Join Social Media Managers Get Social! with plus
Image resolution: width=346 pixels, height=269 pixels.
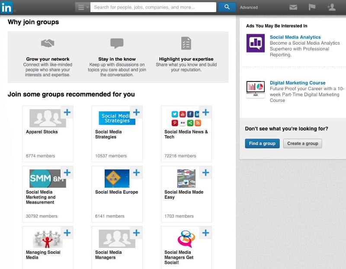click(x=206, y=233)
